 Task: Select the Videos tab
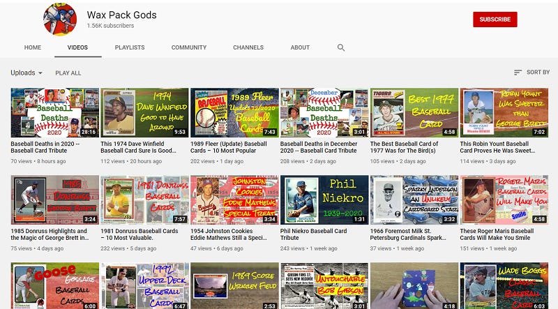(77, 47)
